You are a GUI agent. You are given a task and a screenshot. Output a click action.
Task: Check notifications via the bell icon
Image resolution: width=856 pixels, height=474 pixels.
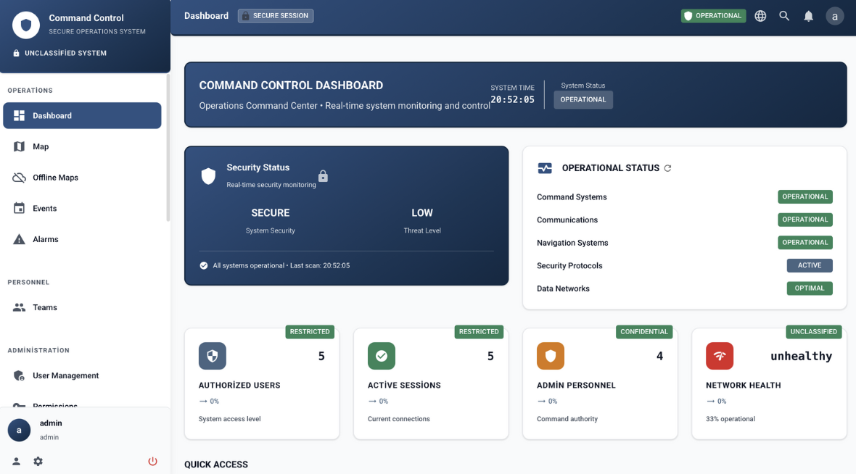[x=808, y=15]
